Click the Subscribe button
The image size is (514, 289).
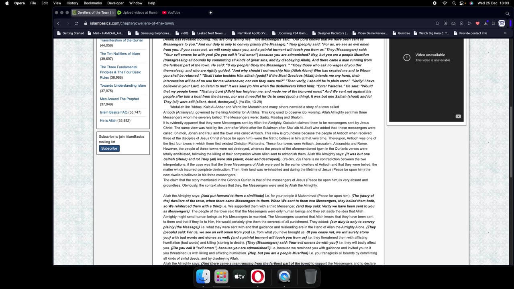tap(109, 149)
